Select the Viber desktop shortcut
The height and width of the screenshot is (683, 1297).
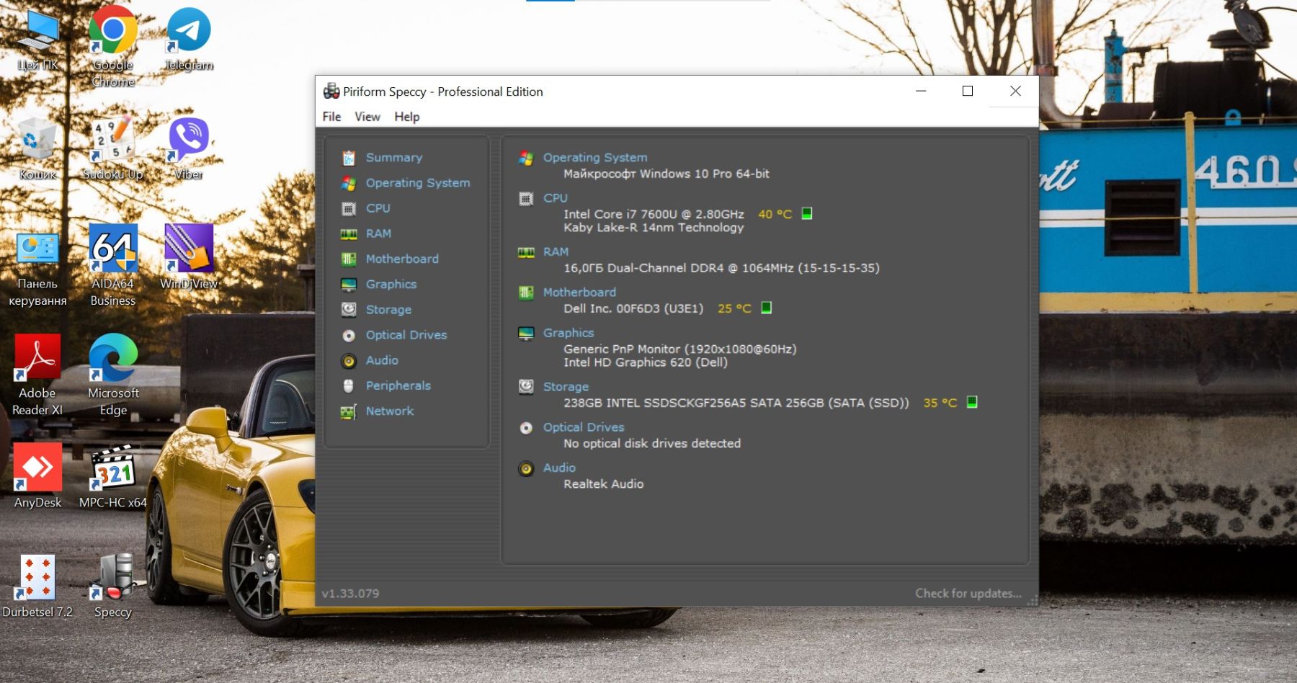(x=189, y=148)
